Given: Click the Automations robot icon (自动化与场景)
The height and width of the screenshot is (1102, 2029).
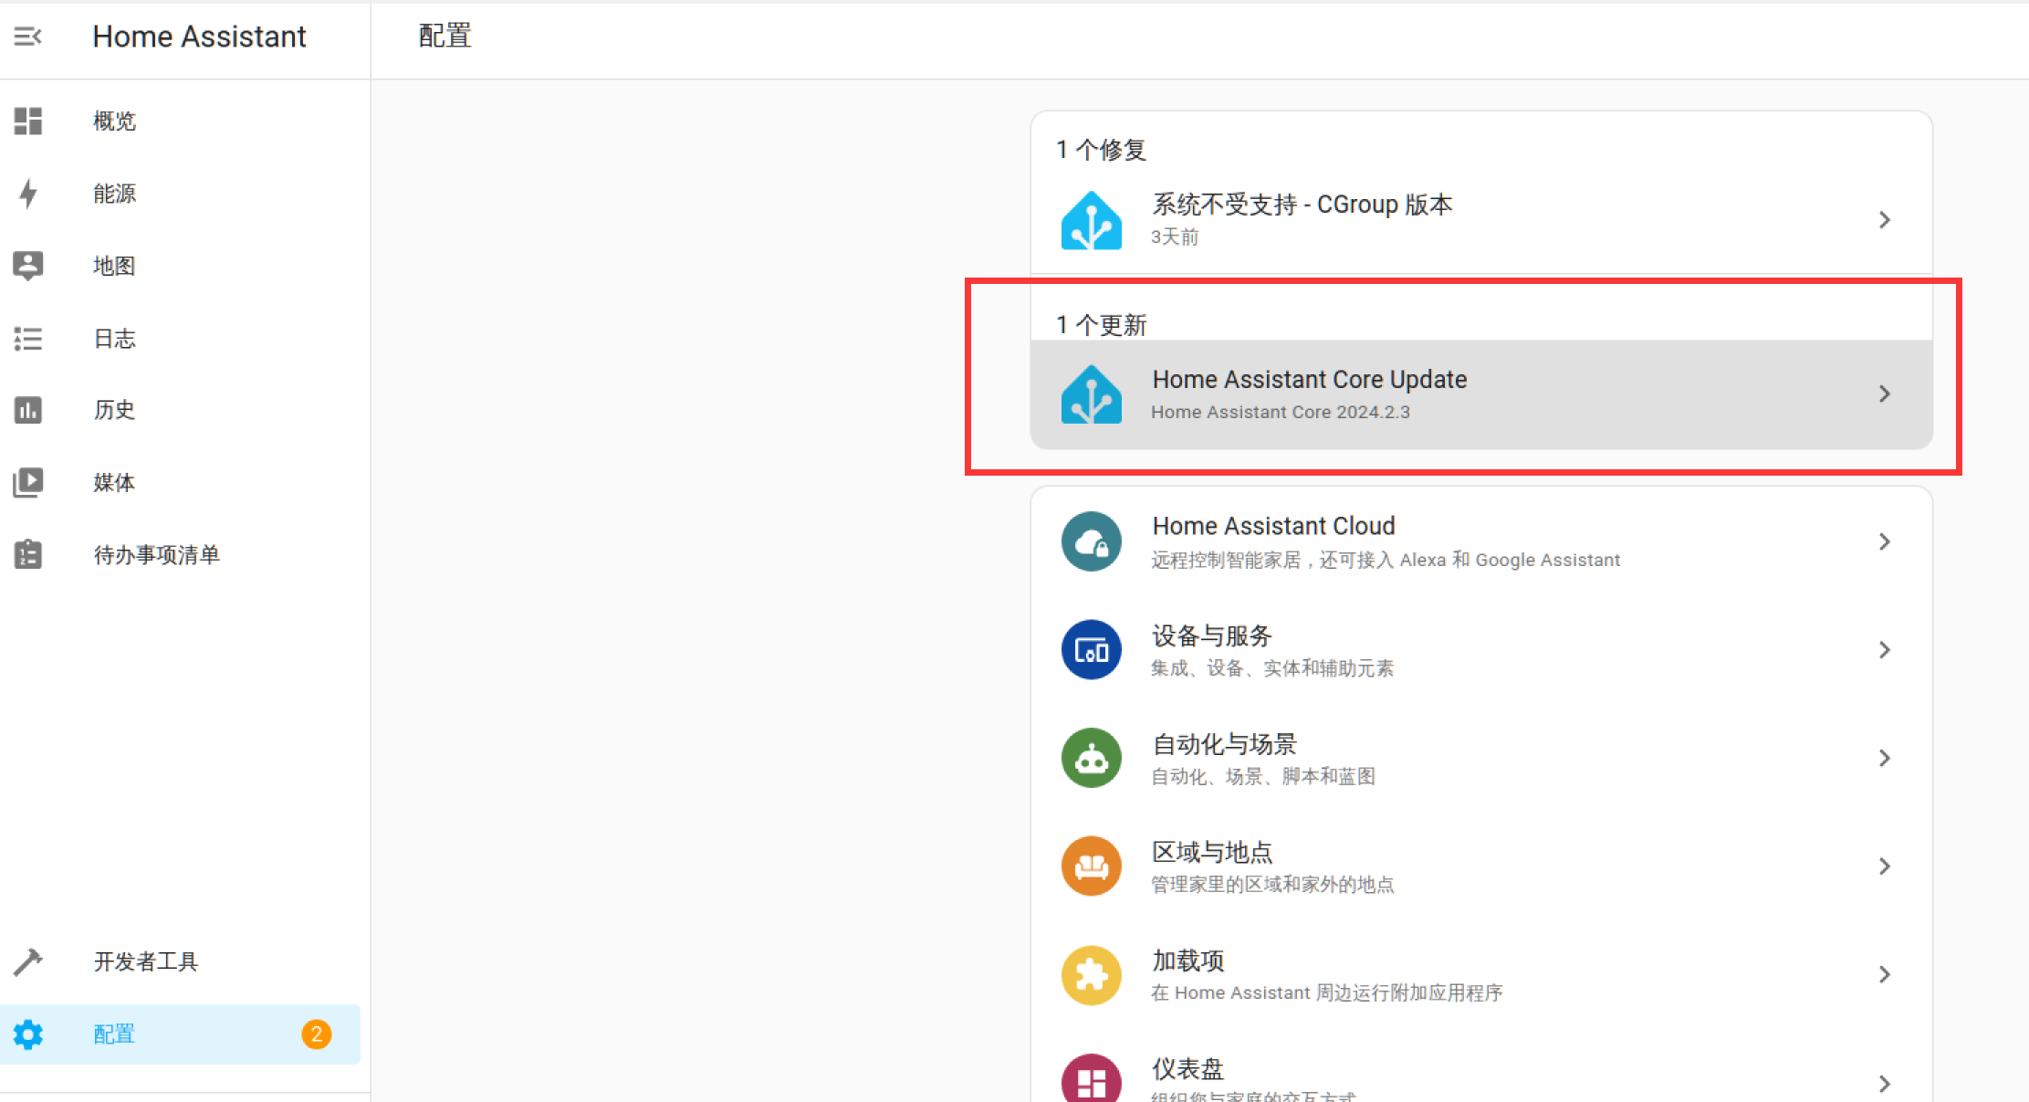Looking at the screenshot, I should click(1092, 758).
